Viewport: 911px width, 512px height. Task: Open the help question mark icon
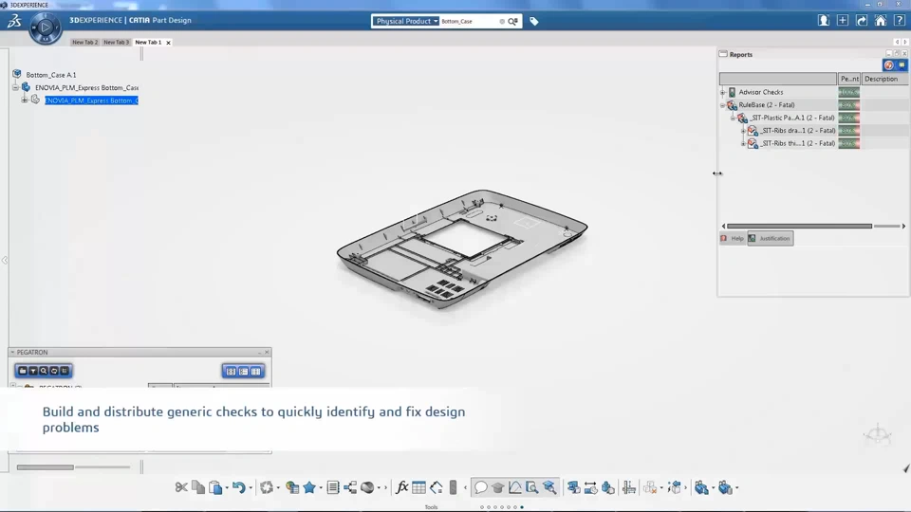[x=900, y=20]
